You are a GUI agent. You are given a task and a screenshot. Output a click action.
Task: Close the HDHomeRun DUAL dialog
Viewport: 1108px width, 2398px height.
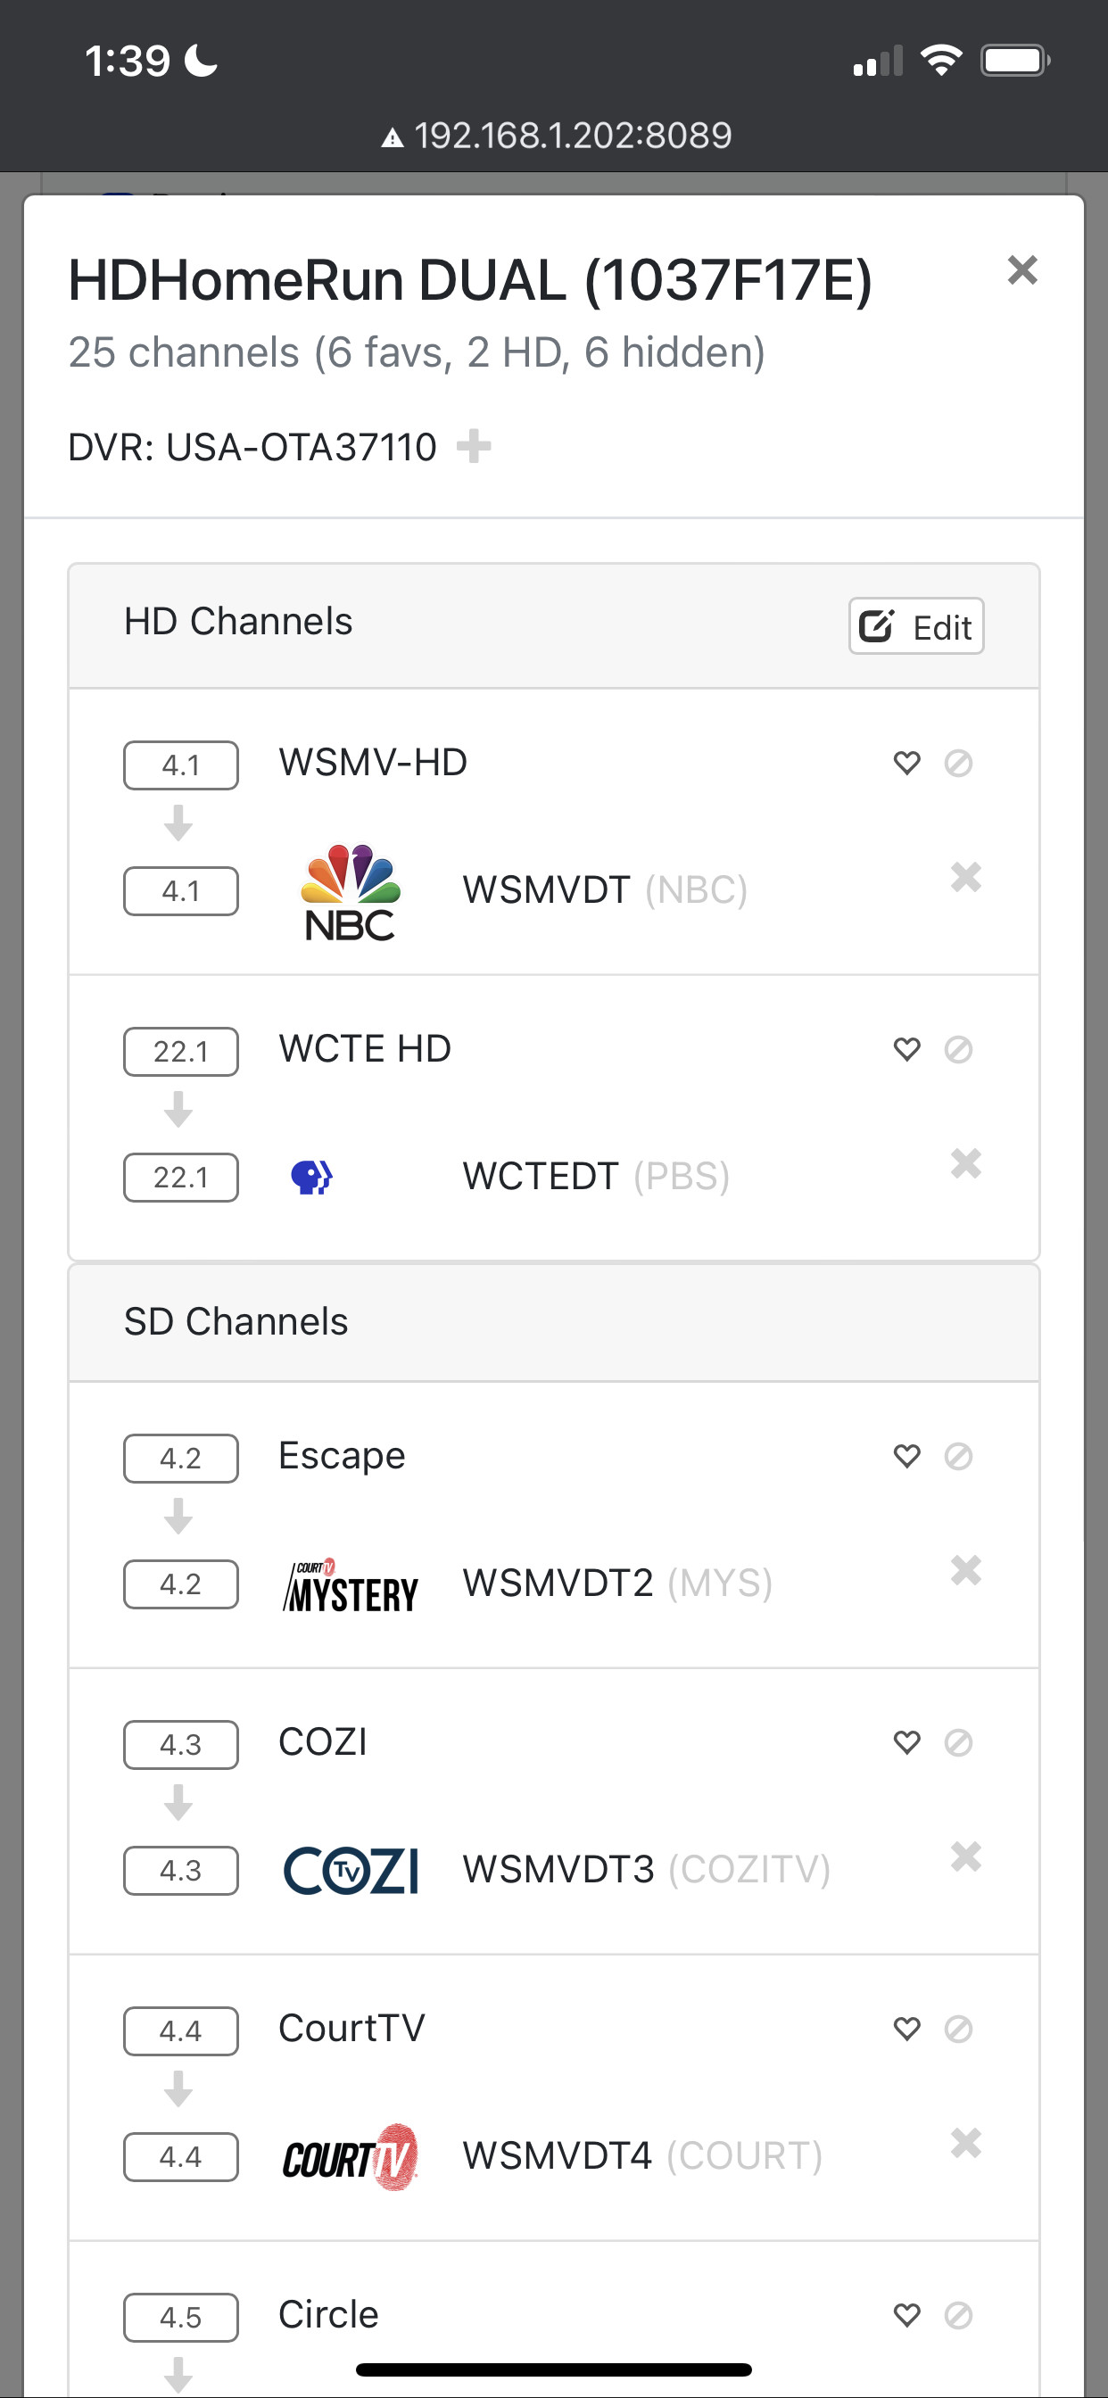point(1021,270)
